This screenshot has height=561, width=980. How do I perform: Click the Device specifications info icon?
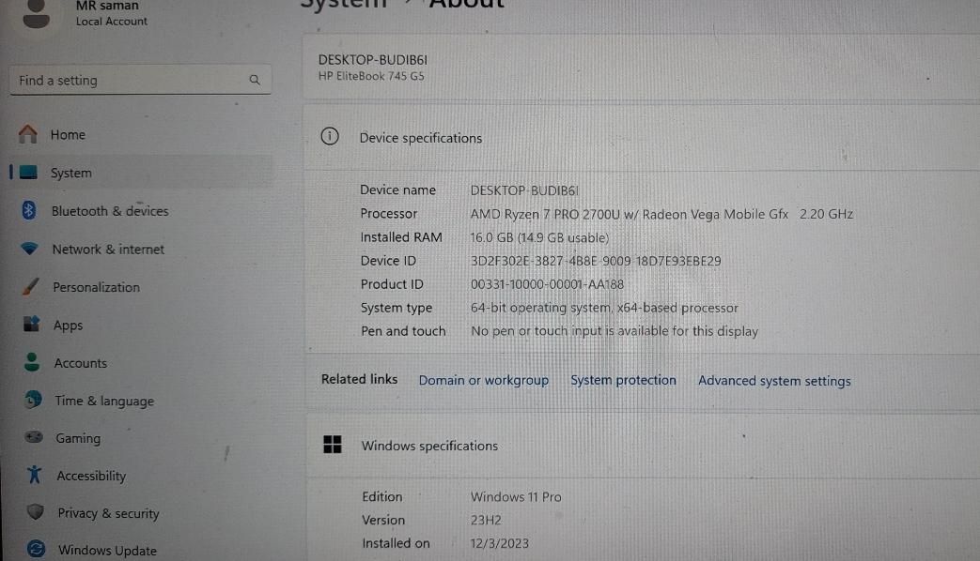pos(330,136)
